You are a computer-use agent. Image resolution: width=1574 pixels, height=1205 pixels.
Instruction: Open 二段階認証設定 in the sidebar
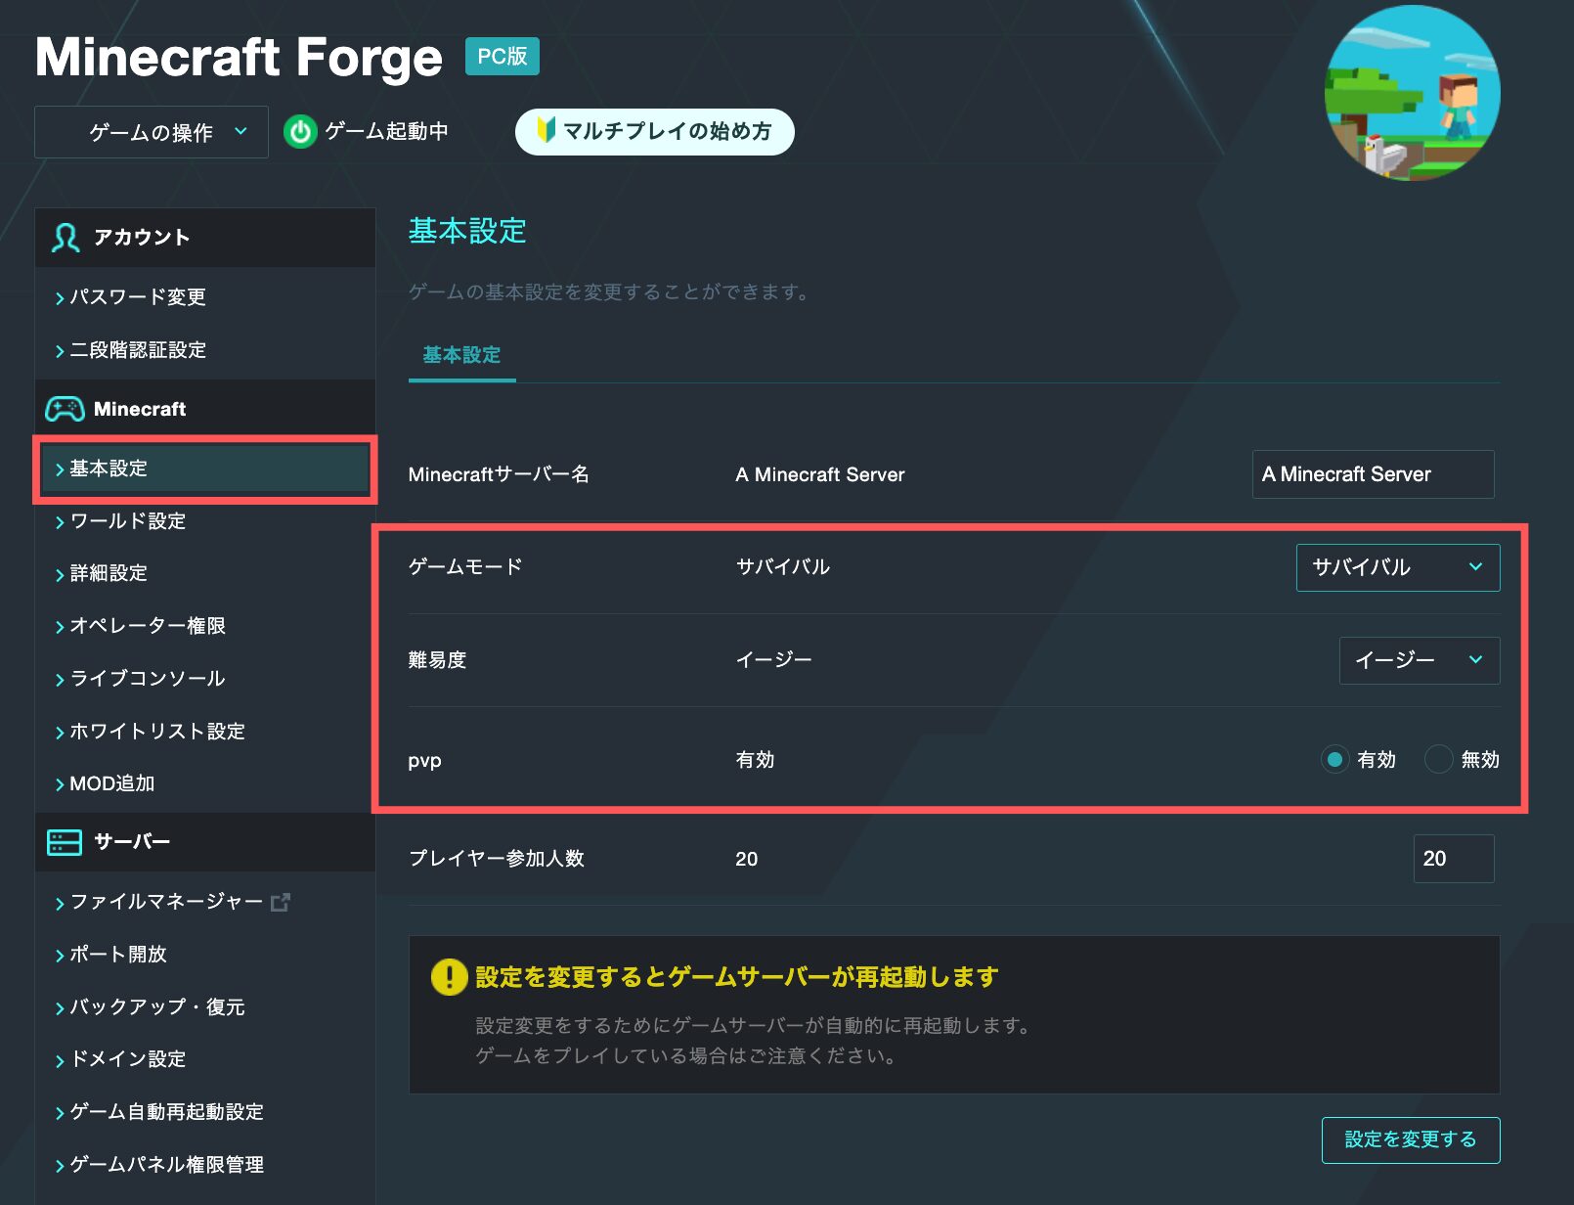pos(138,350)
